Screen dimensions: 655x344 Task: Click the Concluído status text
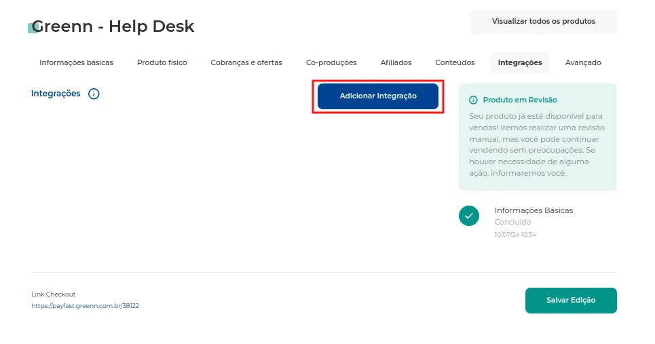coord(512,222)
